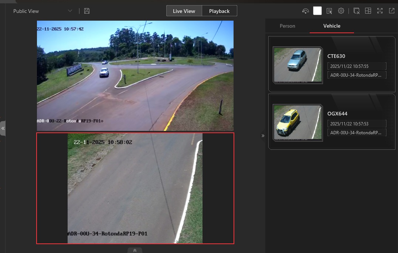Close all windows icon
Image resolution: width=398 pixels, height=253 pixels.
pos(357,11)
